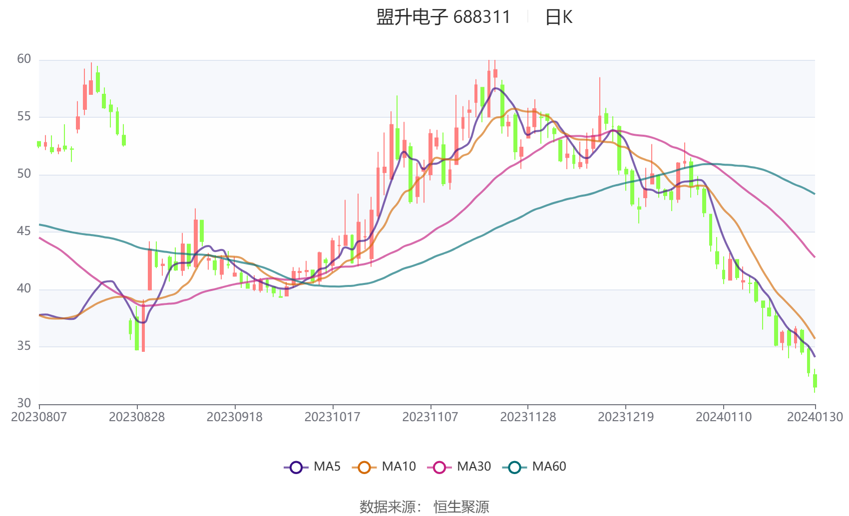
Task: Click the MA10 legend label text
Action: point(399,467)
